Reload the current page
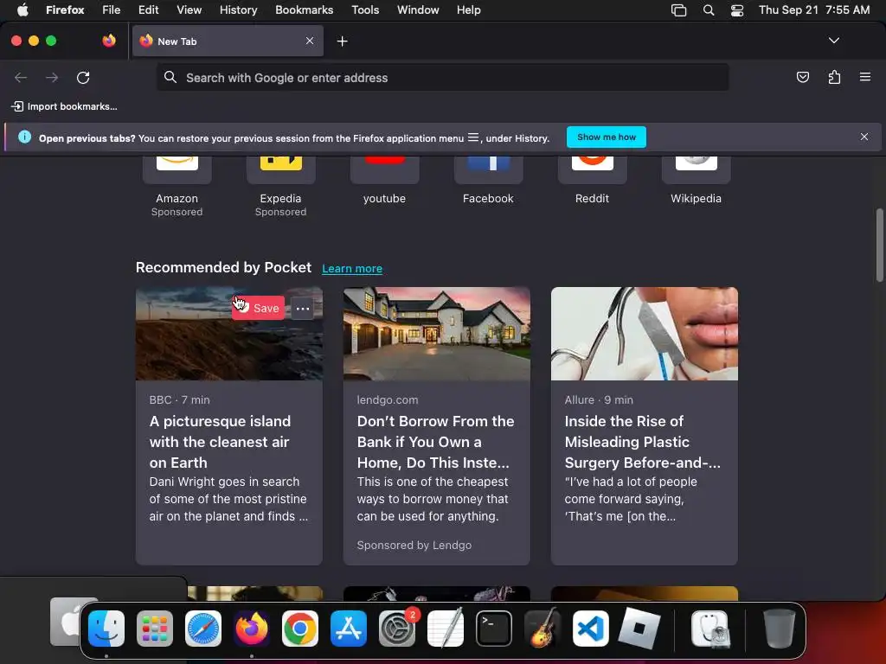The height and width of the screenshot is (664, 886). [83, 77]
